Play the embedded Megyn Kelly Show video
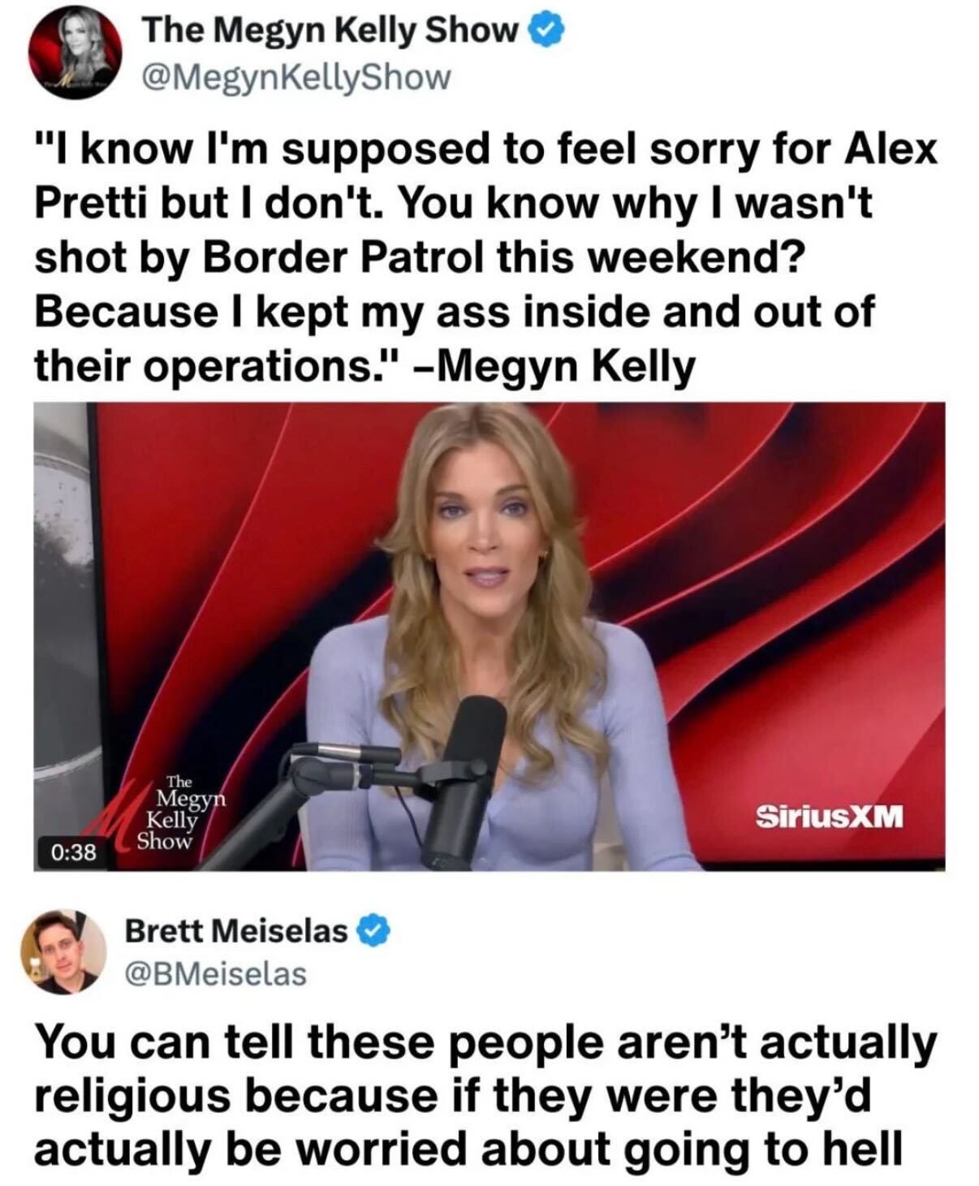 489,637
